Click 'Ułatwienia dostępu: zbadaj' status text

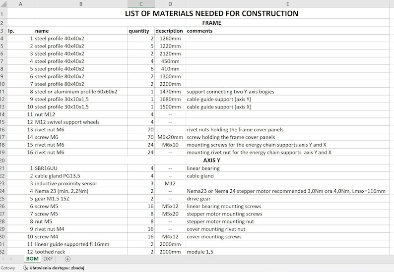(57, 268)
